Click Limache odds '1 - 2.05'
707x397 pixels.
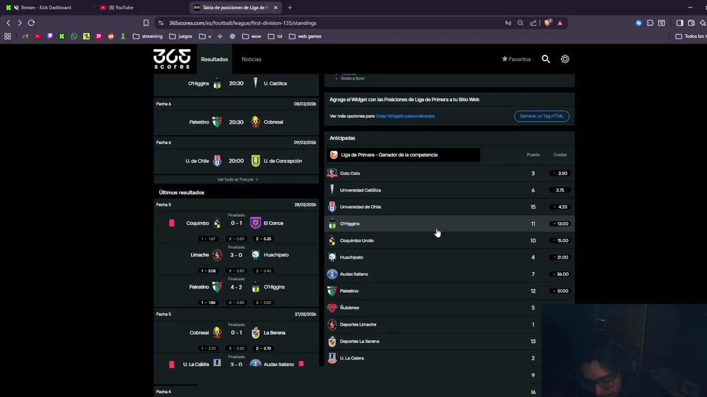click(208, 271)
